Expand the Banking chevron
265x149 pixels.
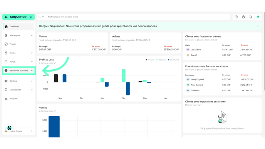[x=32, y=81]
